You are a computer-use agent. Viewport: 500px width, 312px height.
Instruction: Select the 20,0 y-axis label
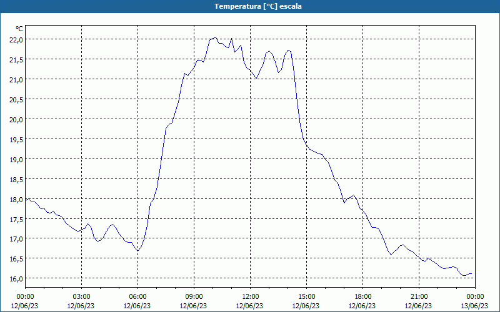tap(16, 120)
